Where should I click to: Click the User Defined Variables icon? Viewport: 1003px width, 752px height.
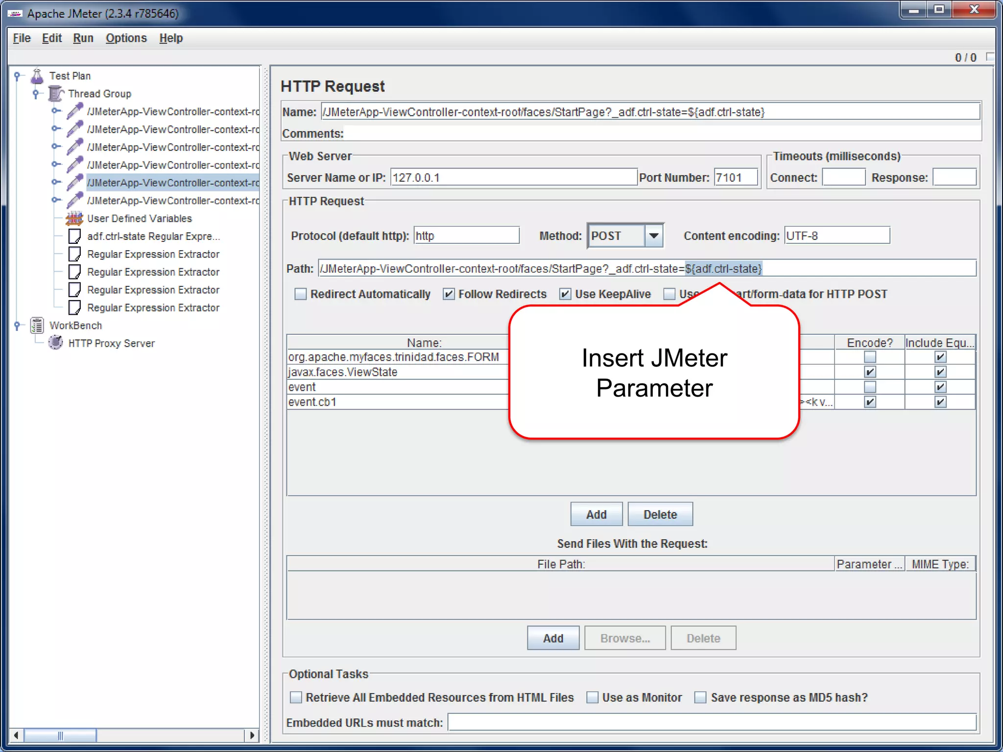[x=74, y=218]
